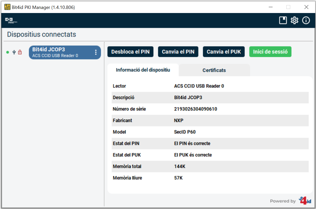Image resolution: width=316 pixels, height=209 pixels.
Task: Click the '144K' total memory value
Action: (x=180, y=166)
